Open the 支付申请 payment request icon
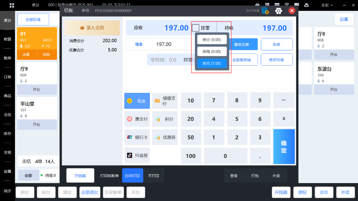The height and width of the screenshot is (201, 358). [x=265, y=11]
